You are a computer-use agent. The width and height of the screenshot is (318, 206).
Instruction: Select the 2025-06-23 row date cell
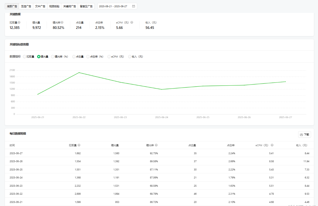(x=16, y=186)
